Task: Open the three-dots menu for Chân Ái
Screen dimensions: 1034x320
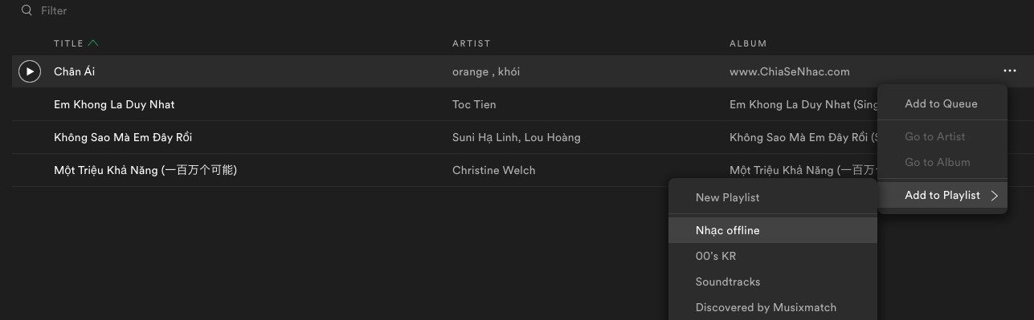Action: [1010, 71]
